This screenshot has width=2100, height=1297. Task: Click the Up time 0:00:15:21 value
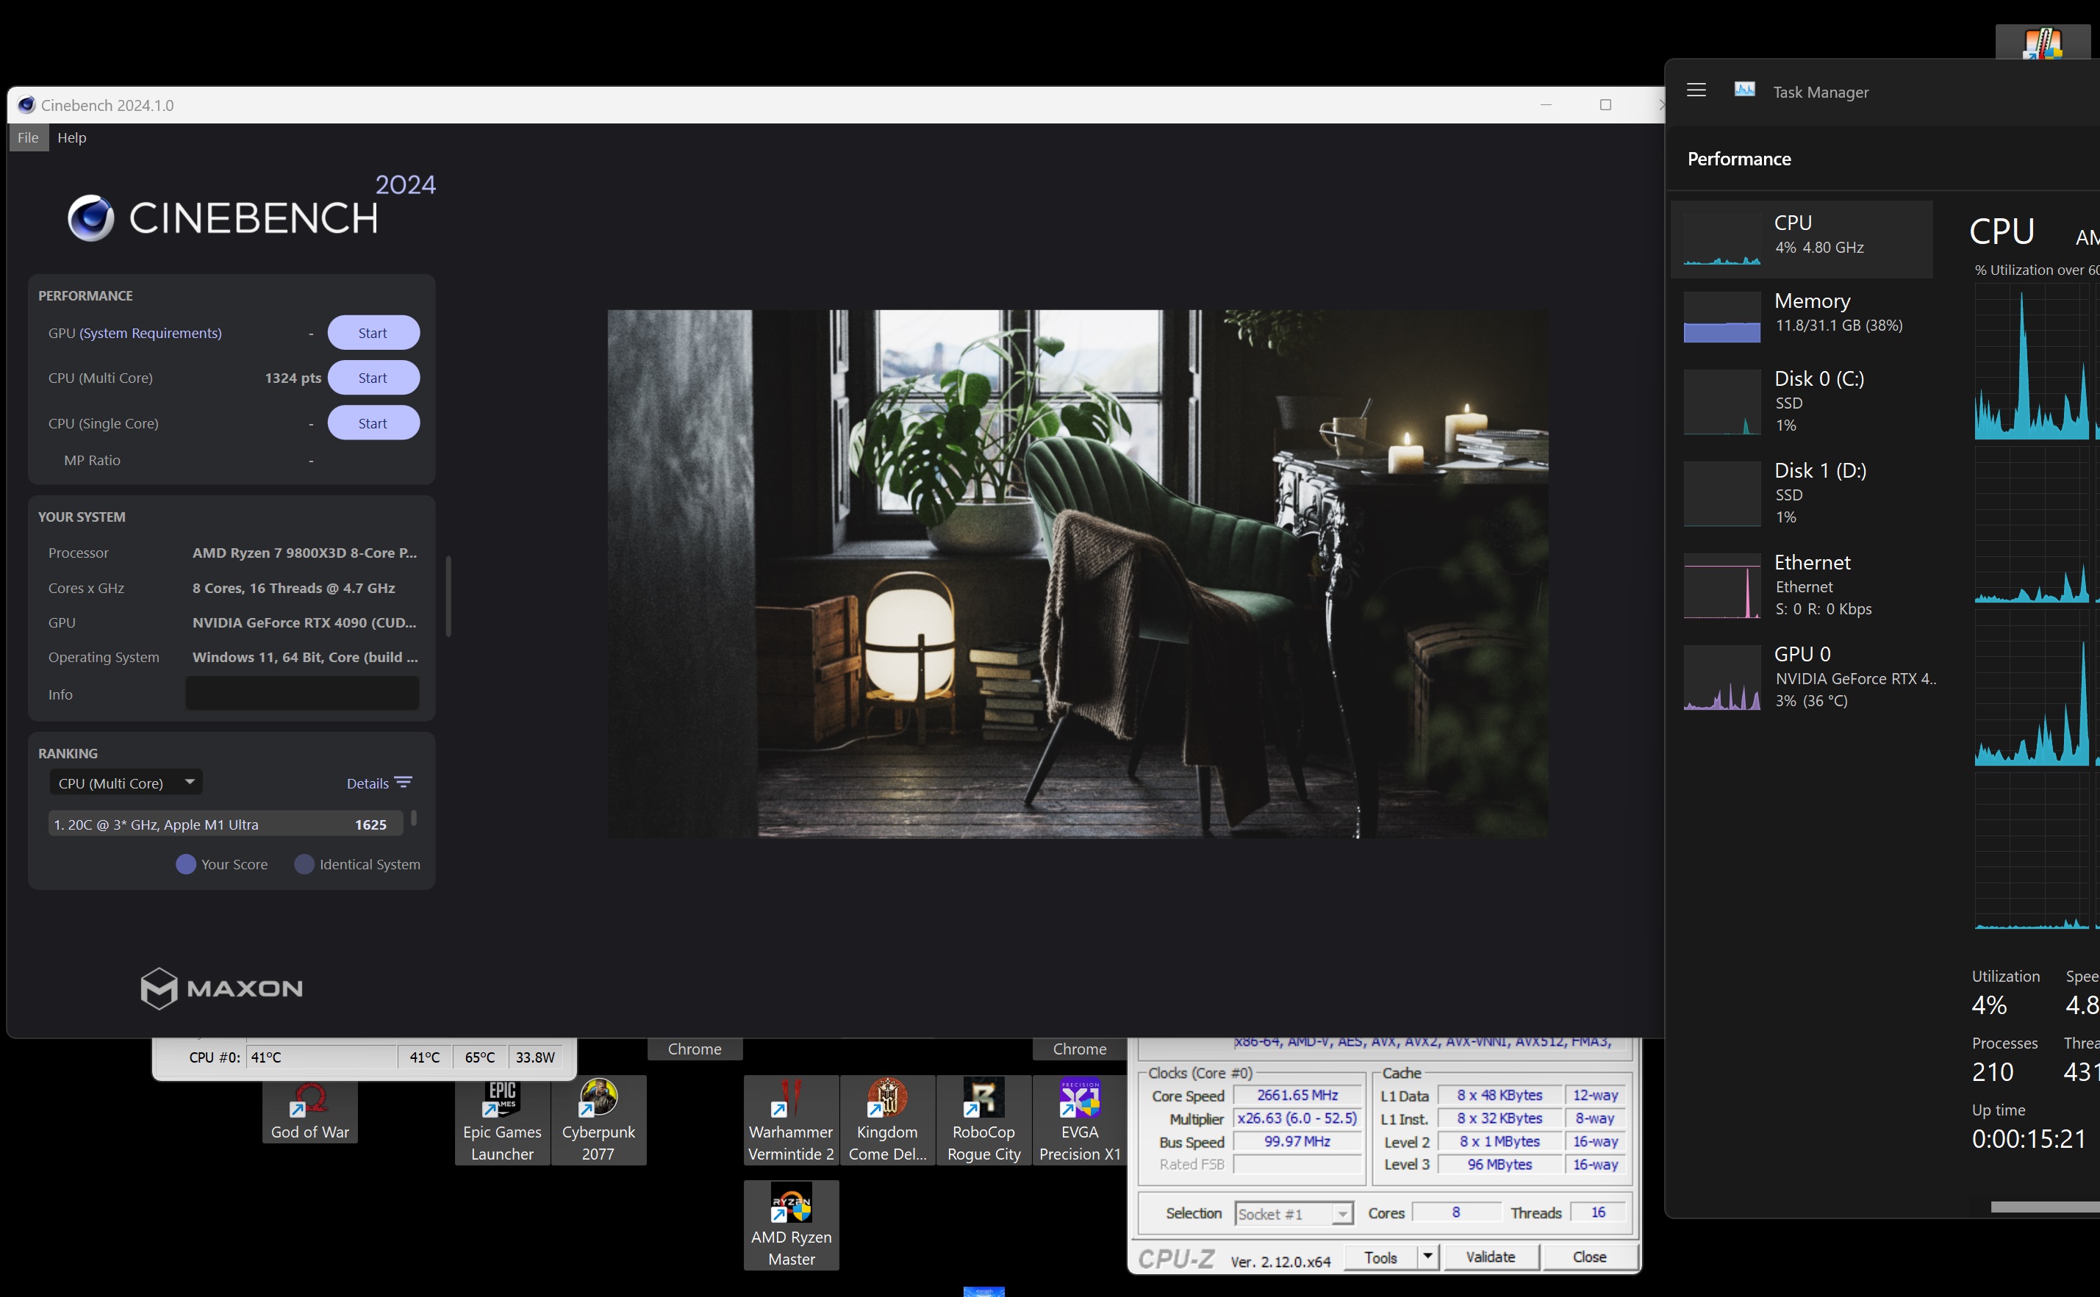(x=2029, y=1138)
